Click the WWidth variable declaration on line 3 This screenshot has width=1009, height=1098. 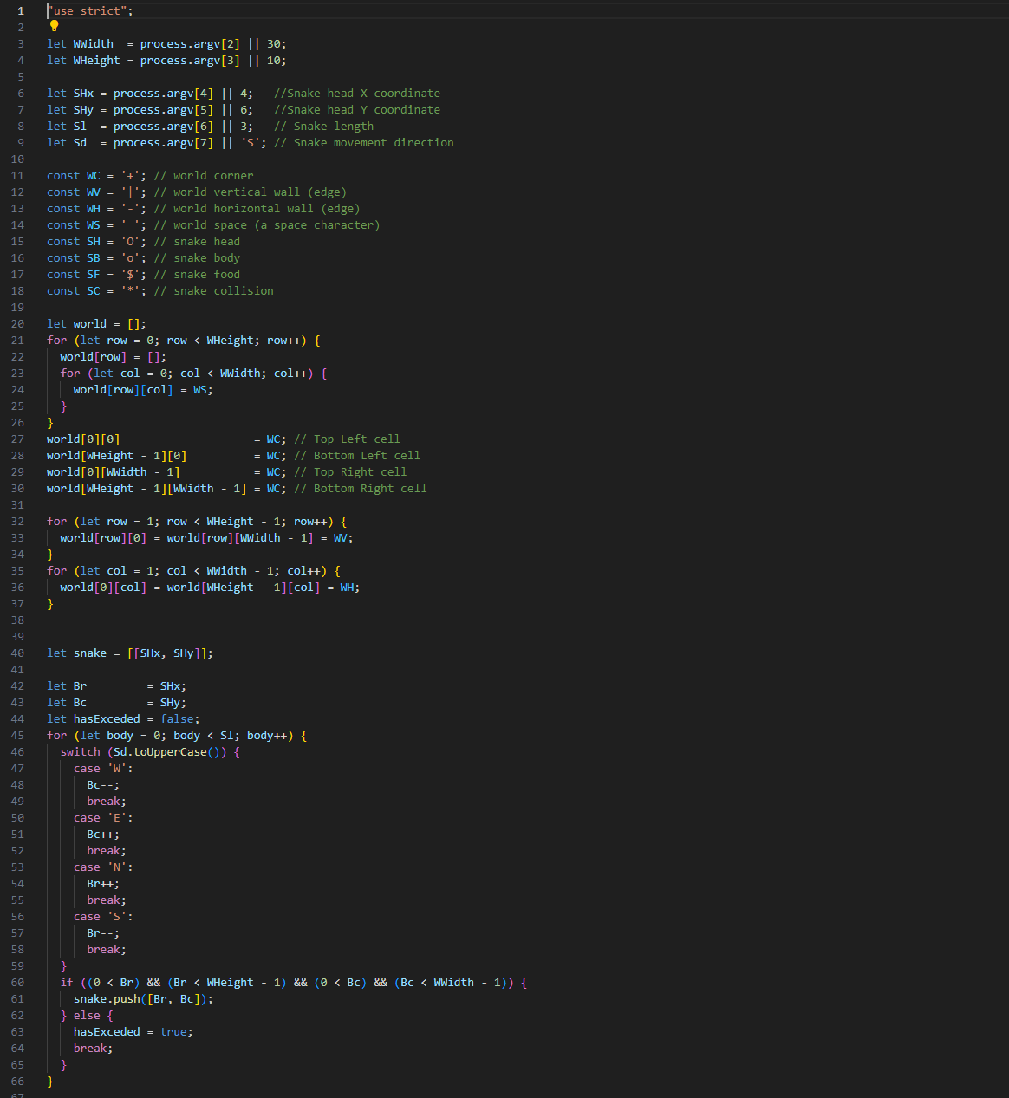pyautogui.click(x=93, y=44)
